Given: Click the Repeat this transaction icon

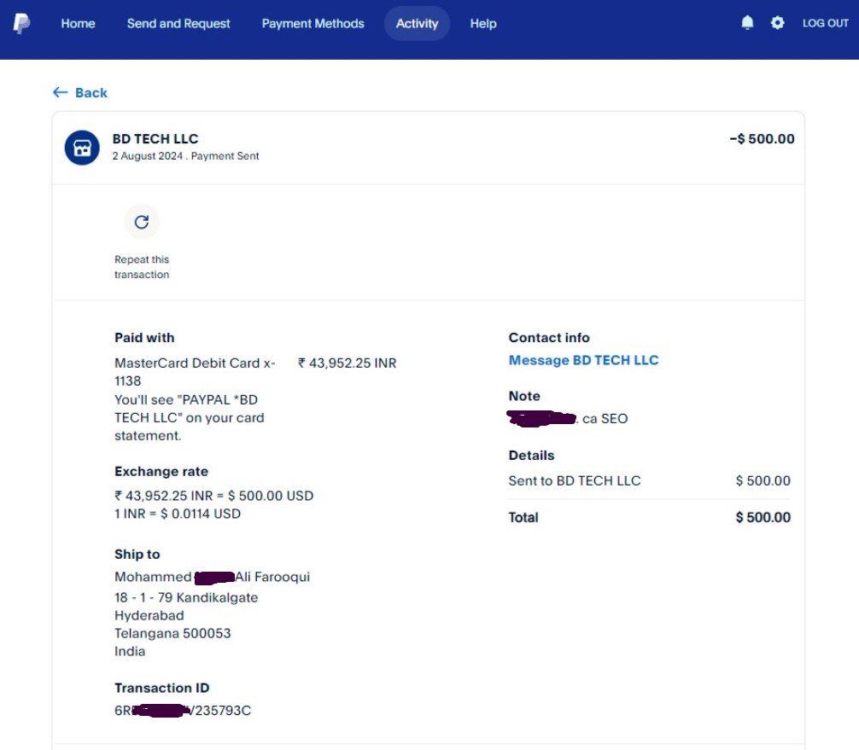Looking at the screenshot, I should click(142, 222).
